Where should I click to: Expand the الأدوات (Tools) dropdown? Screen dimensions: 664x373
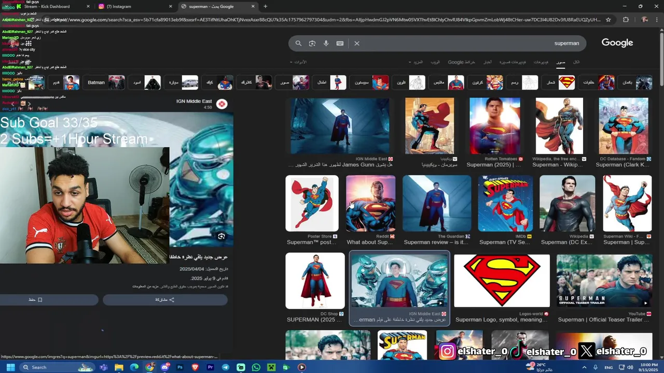tap(298, 62)
